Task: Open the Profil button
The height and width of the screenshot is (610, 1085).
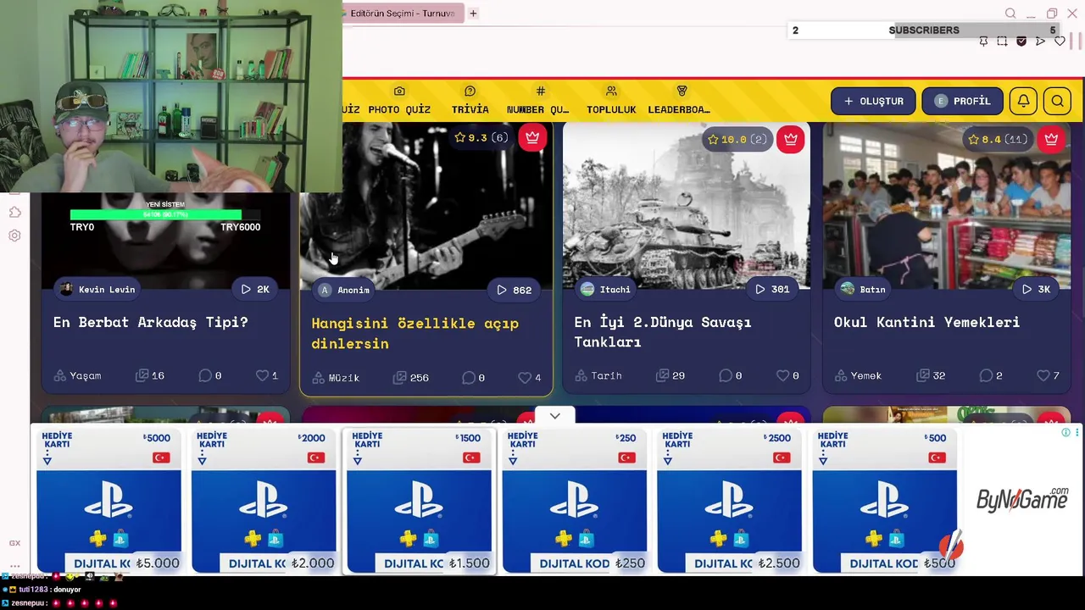Action: 962,101
